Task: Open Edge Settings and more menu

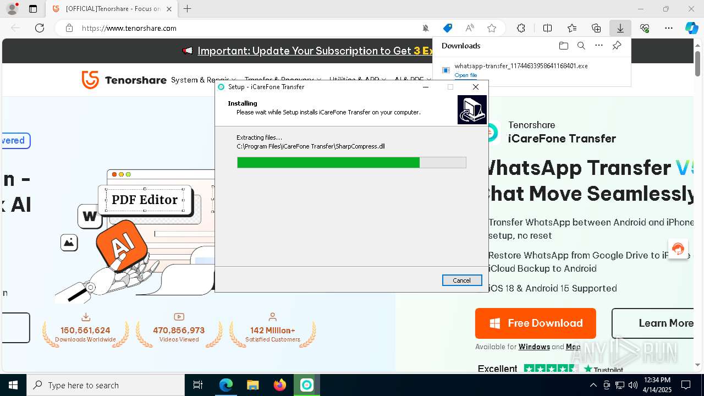Action: (x=669, y=28)
